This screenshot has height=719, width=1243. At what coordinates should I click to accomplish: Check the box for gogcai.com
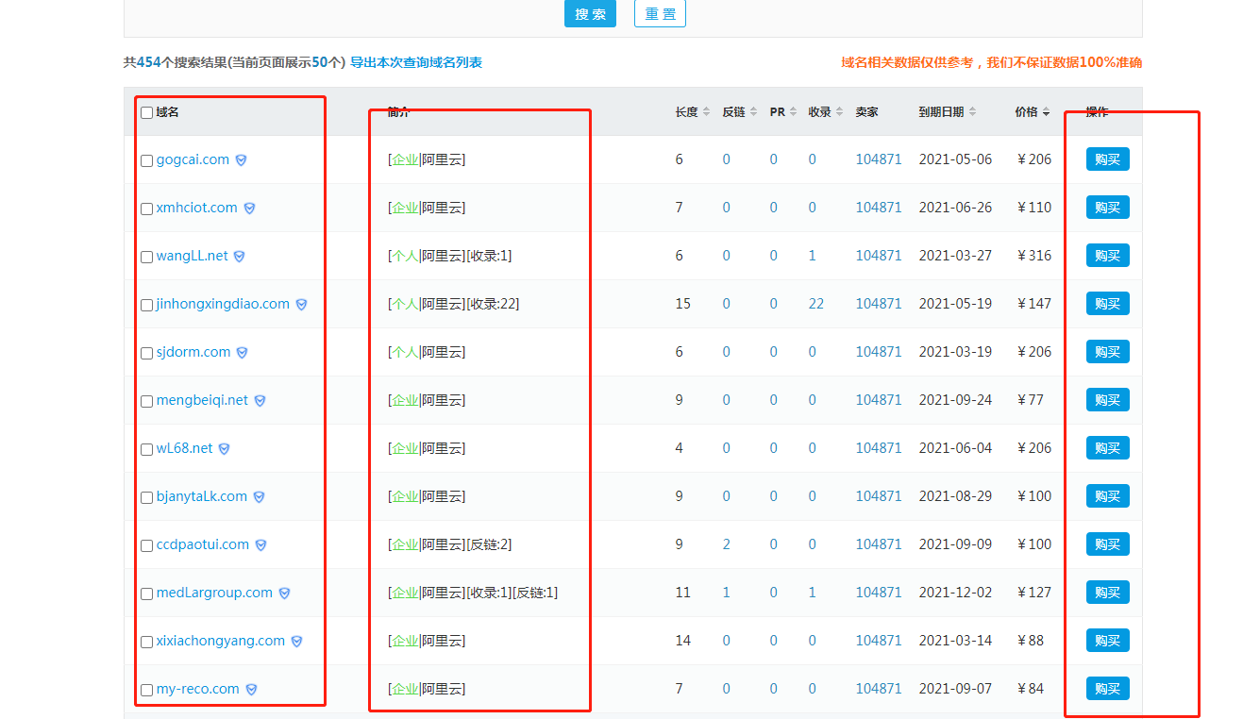click(x=146, y=161)
